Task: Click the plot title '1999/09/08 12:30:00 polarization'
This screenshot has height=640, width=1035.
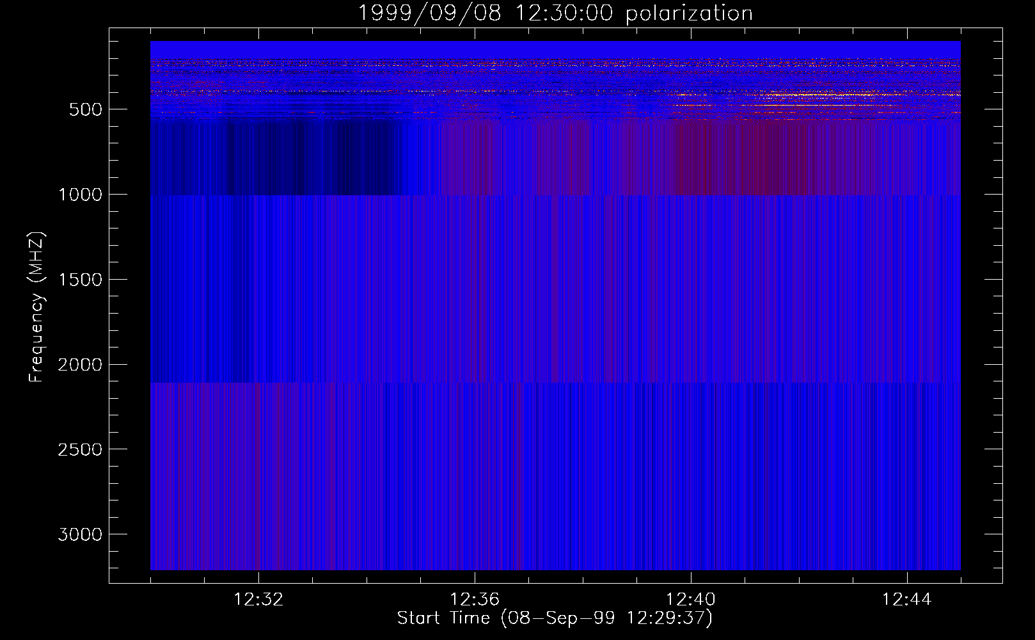Action: click(x=555, y=13)
